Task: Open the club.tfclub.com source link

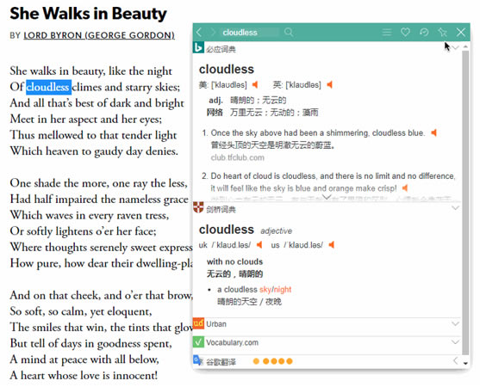Action: coord(237,157)
